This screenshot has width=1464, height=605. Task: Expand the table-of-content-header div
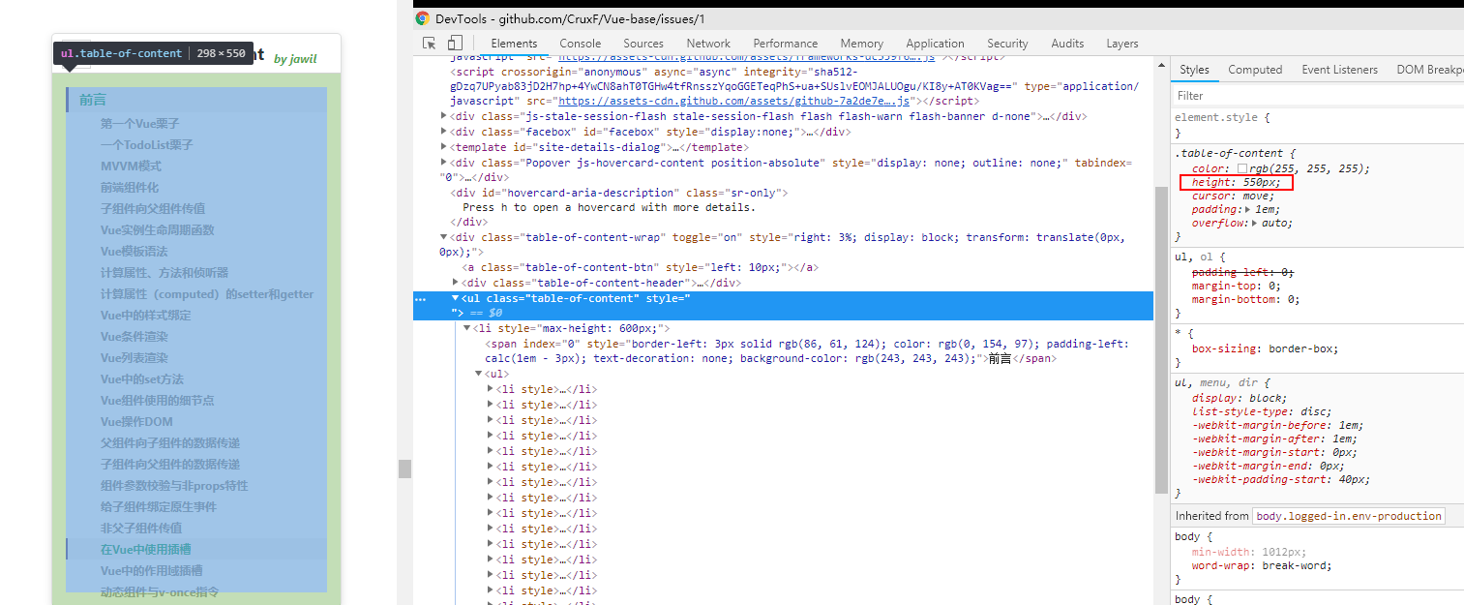(x=457, y=283)
